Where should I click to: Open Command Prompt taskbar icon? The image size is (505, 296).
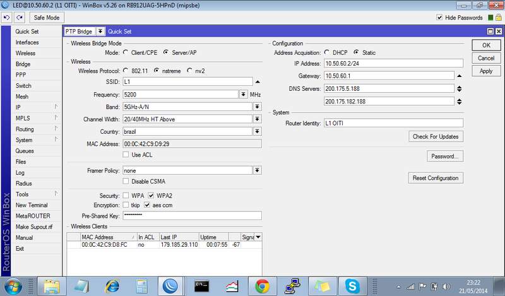pyautogui.click(x=201, y=287)
